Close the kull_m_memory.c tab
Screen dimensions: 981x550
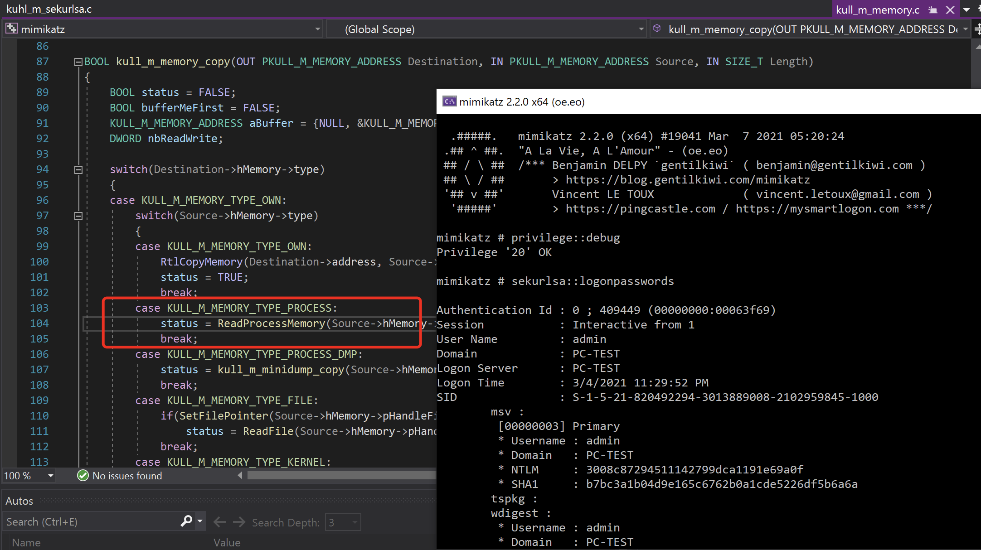950,10
